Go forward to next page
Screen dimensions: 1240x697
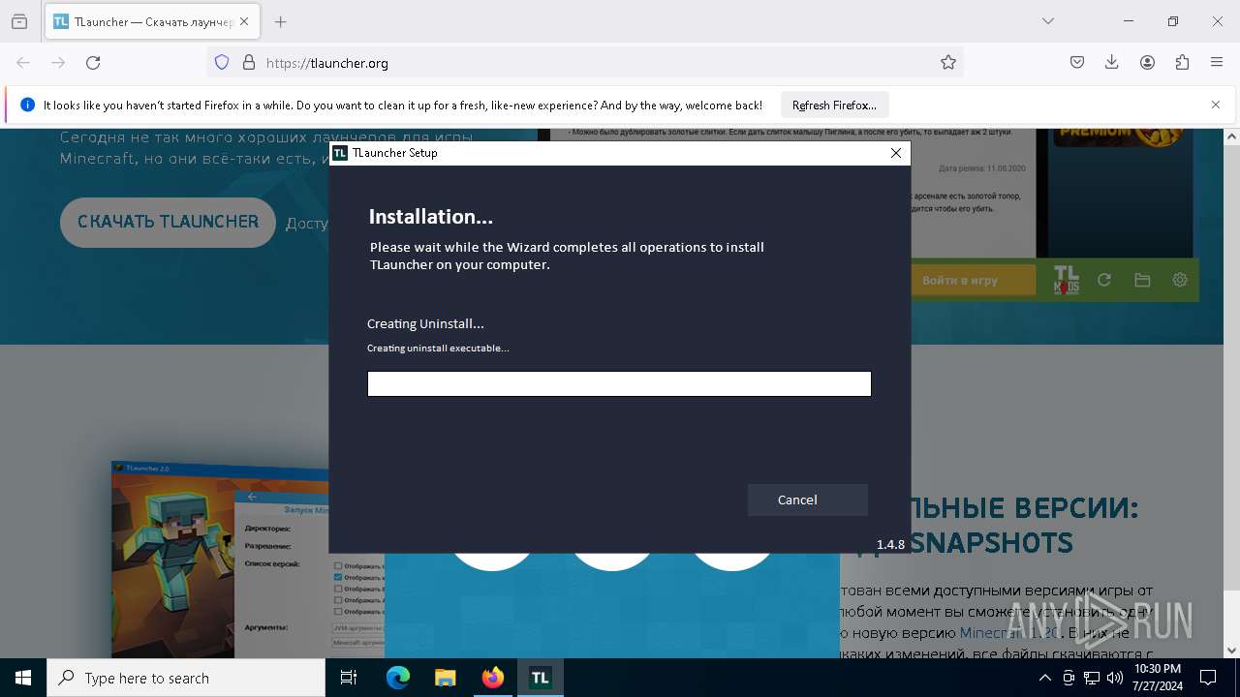(x=58, y=63)
